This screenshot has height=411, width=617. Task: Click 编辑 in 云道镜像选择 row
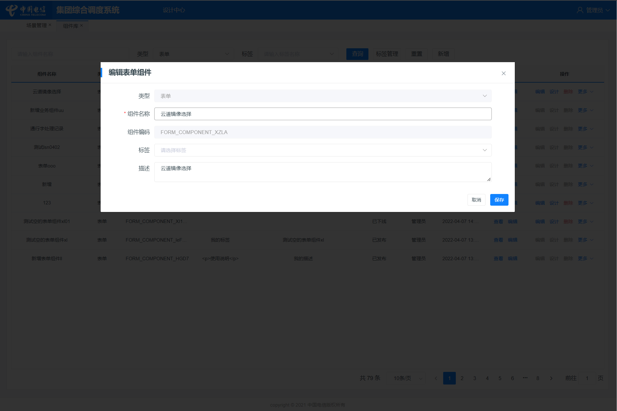(540, 91)
